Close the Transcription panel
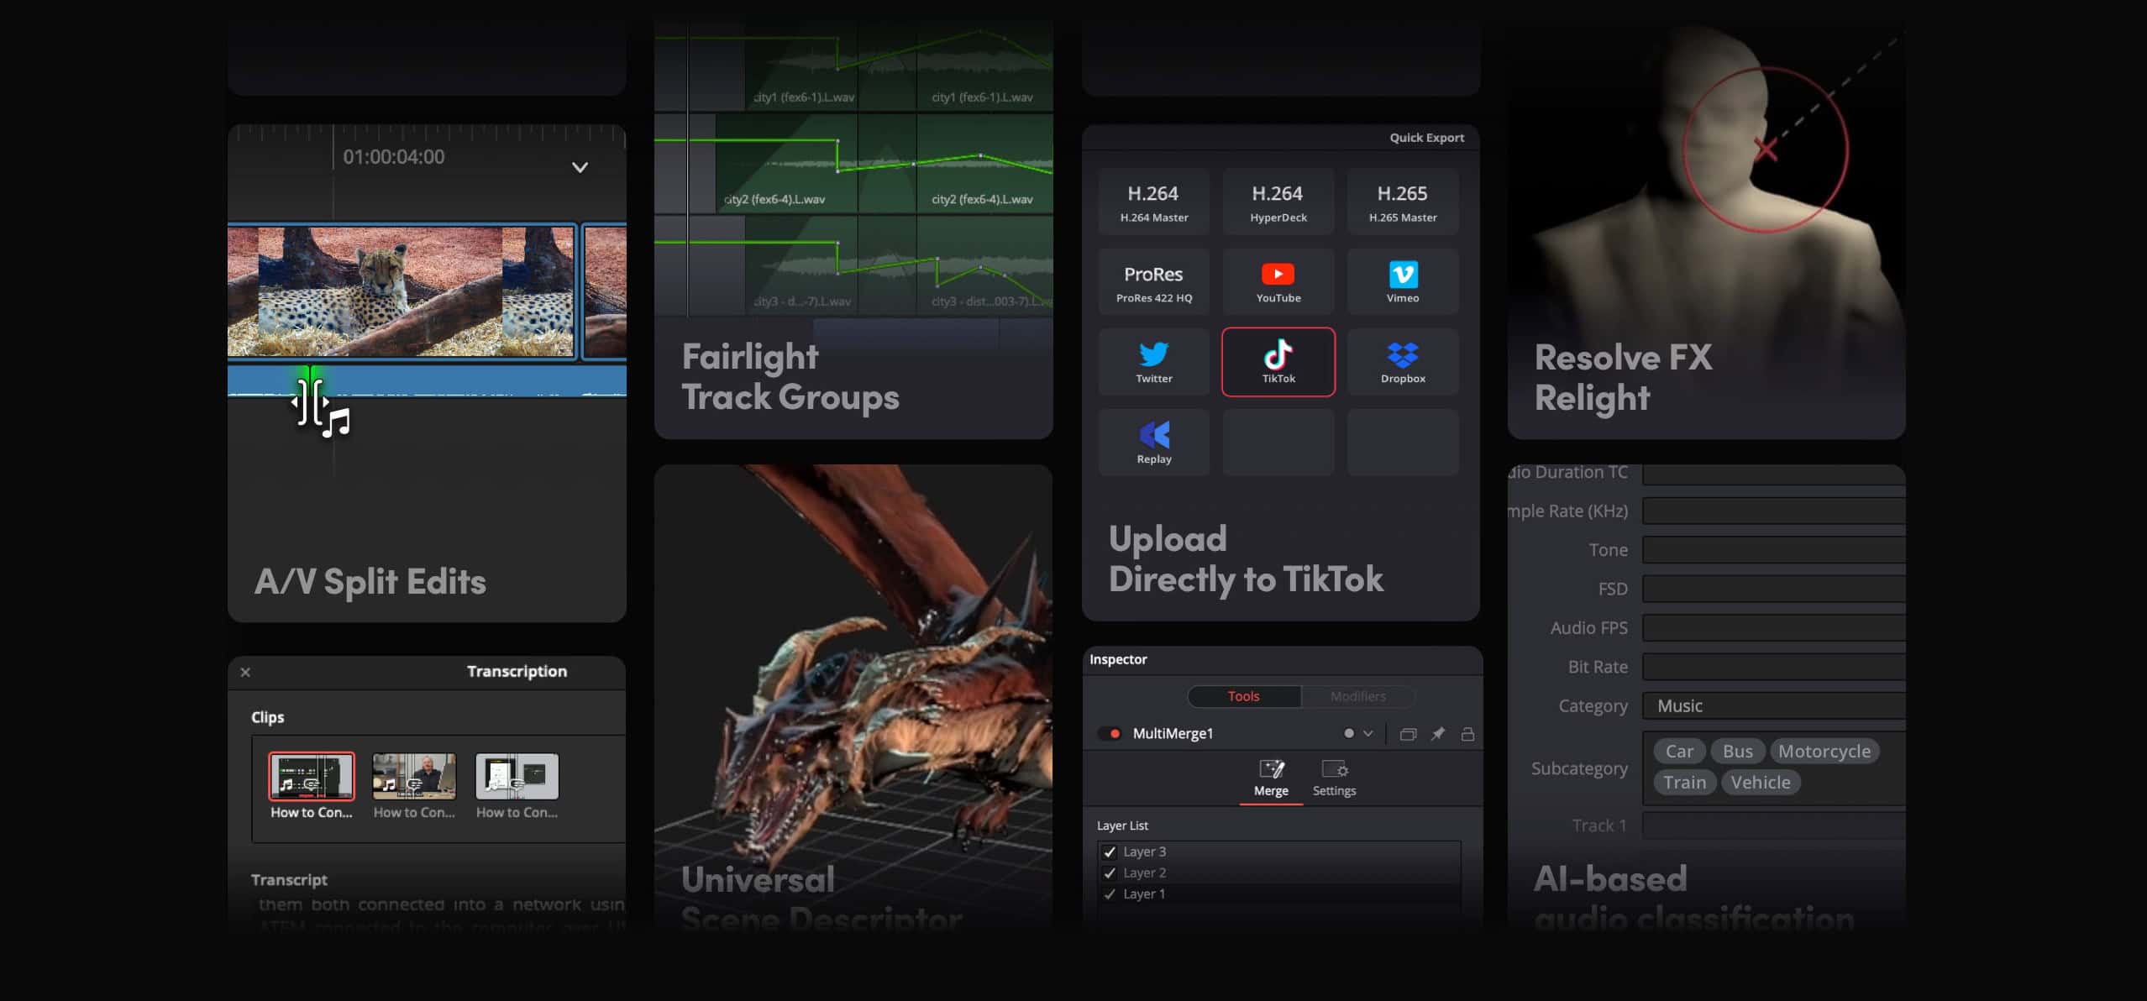 click(245, 672)
